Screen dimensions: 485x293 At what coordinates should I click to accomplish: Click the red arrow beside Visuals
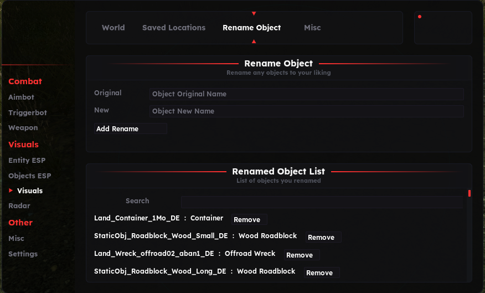click(x=11, y=191)
